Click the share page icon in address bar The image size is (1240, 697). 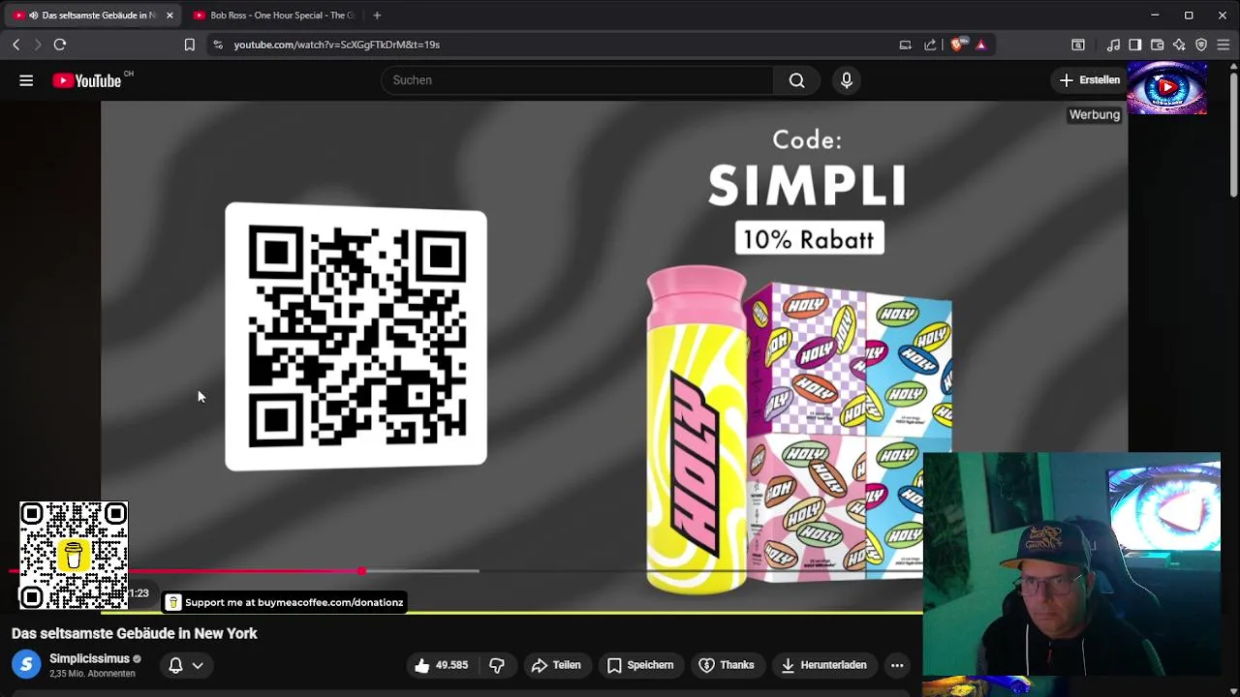pos(931,45)
